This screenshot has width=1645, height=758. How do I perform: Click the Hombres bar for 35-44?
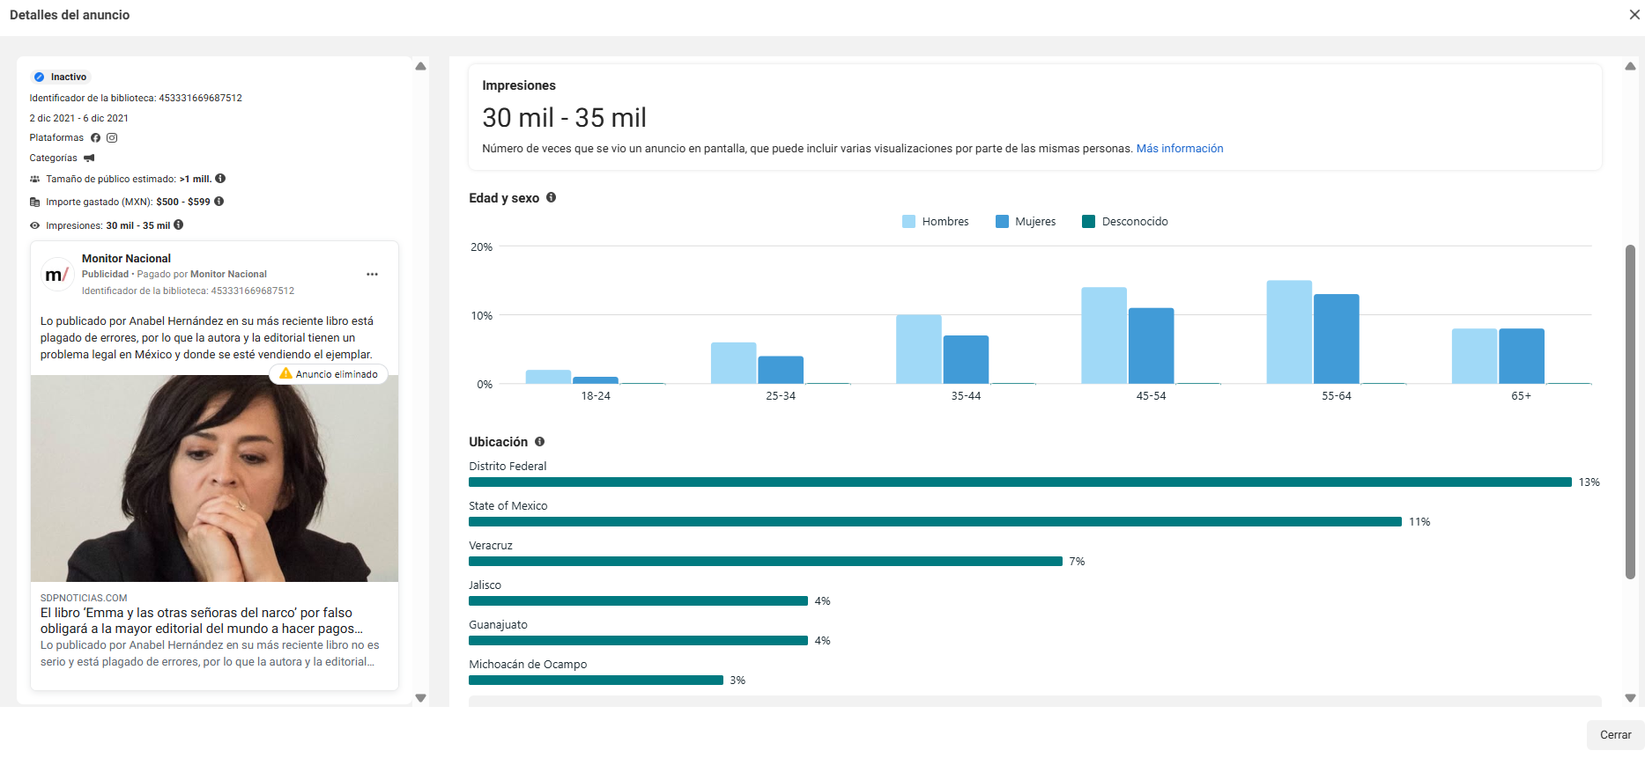pos(919,350)
